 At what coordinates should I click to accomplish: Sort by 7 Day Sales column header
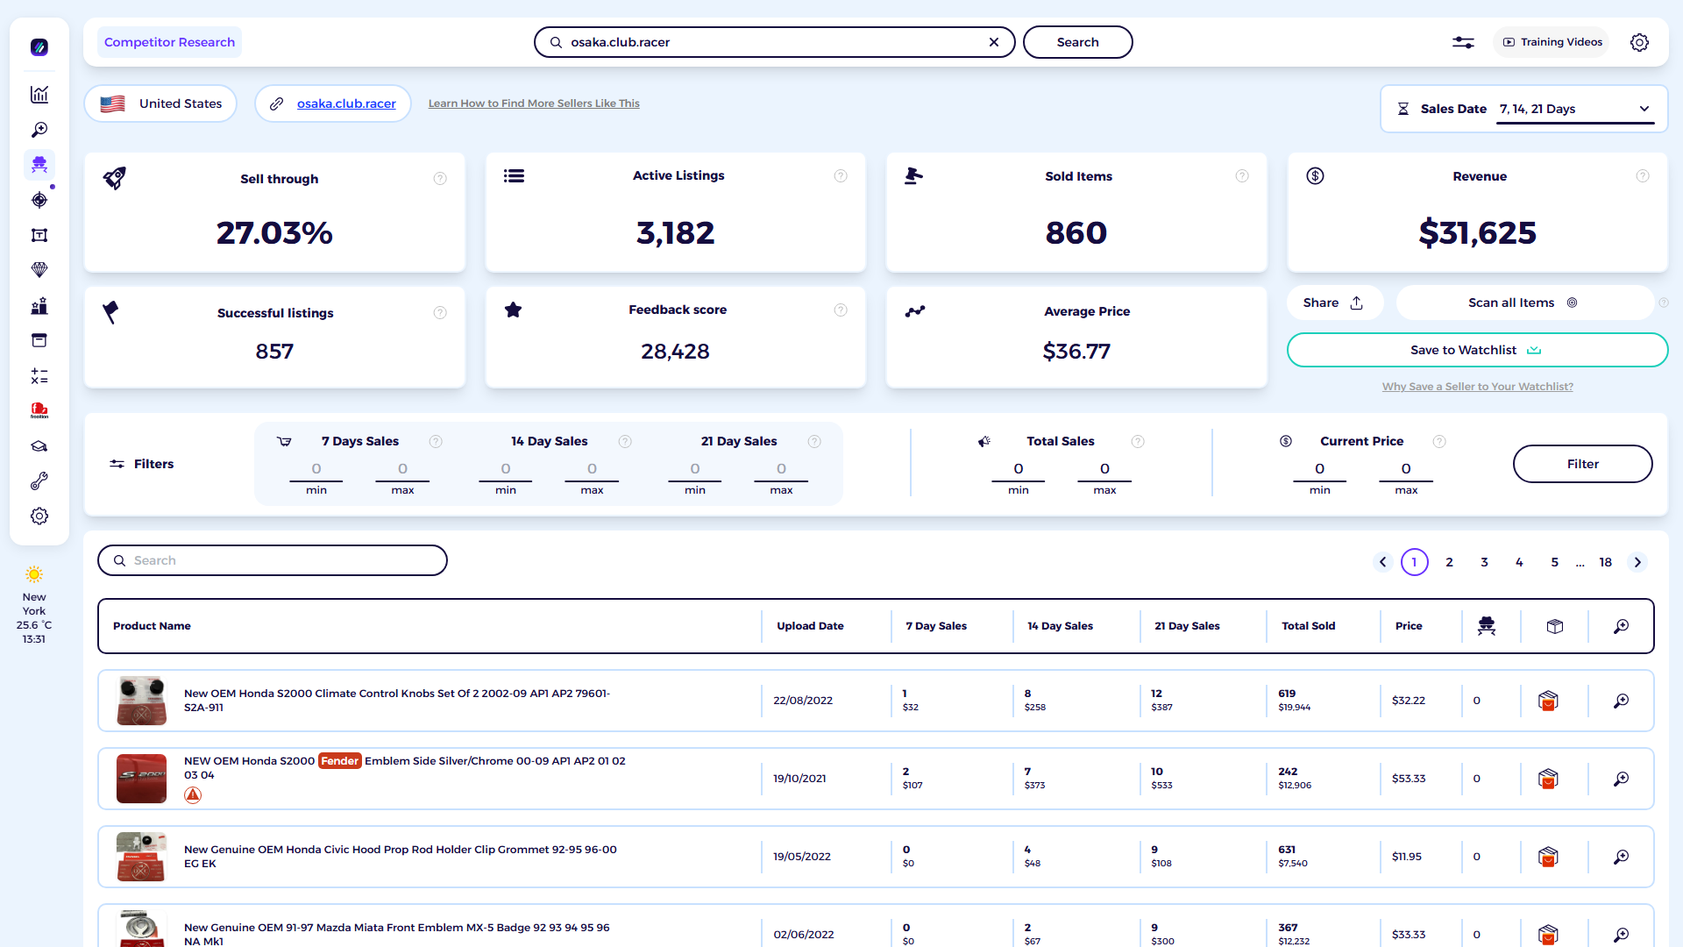(936, 626)
